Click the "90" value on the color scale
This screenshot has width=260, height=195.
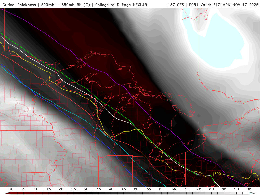point(237,189)
